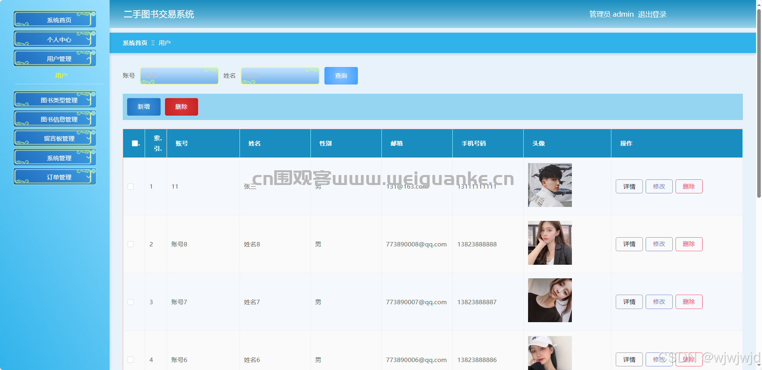Expand the 图书信息管理 menu

55,119
